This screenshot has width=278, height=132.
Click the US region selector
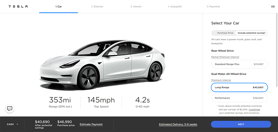pyautogui.click(x=273, y=6)
